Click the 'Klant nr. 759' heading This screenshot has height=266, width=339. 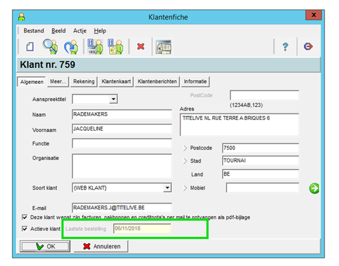(x=48, y=64)
